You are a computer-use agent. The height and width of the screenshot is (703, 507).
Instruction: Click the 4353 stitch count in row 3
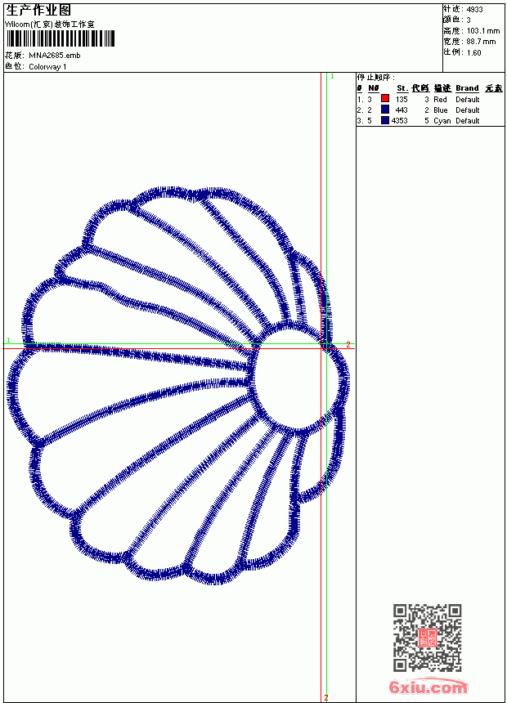(x=399, y=121)
